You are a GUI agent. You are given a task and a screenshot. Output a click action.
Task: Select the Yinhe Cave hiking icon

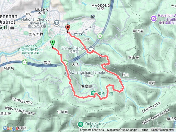click(80, 124)
